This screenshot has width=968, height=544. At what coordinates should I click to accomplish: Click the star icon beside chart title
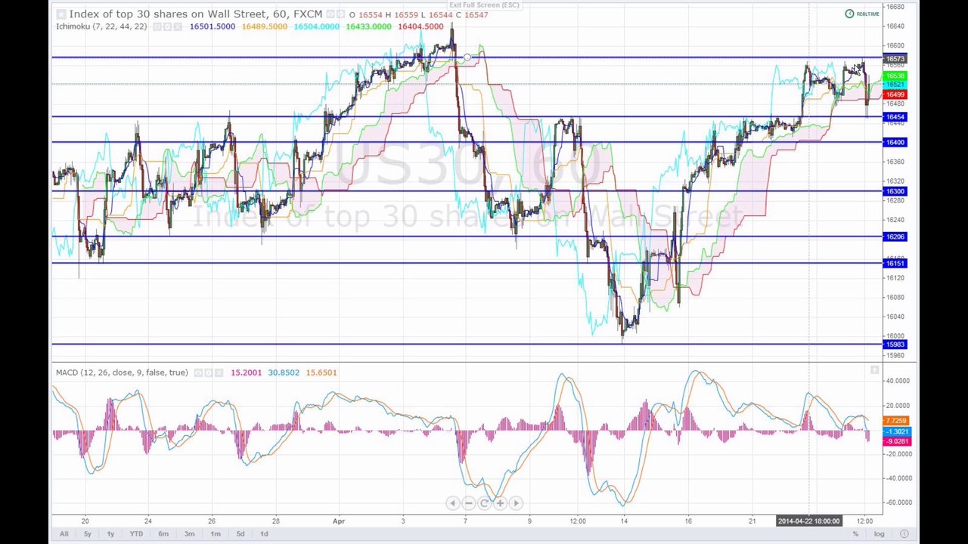click(61, 14)
